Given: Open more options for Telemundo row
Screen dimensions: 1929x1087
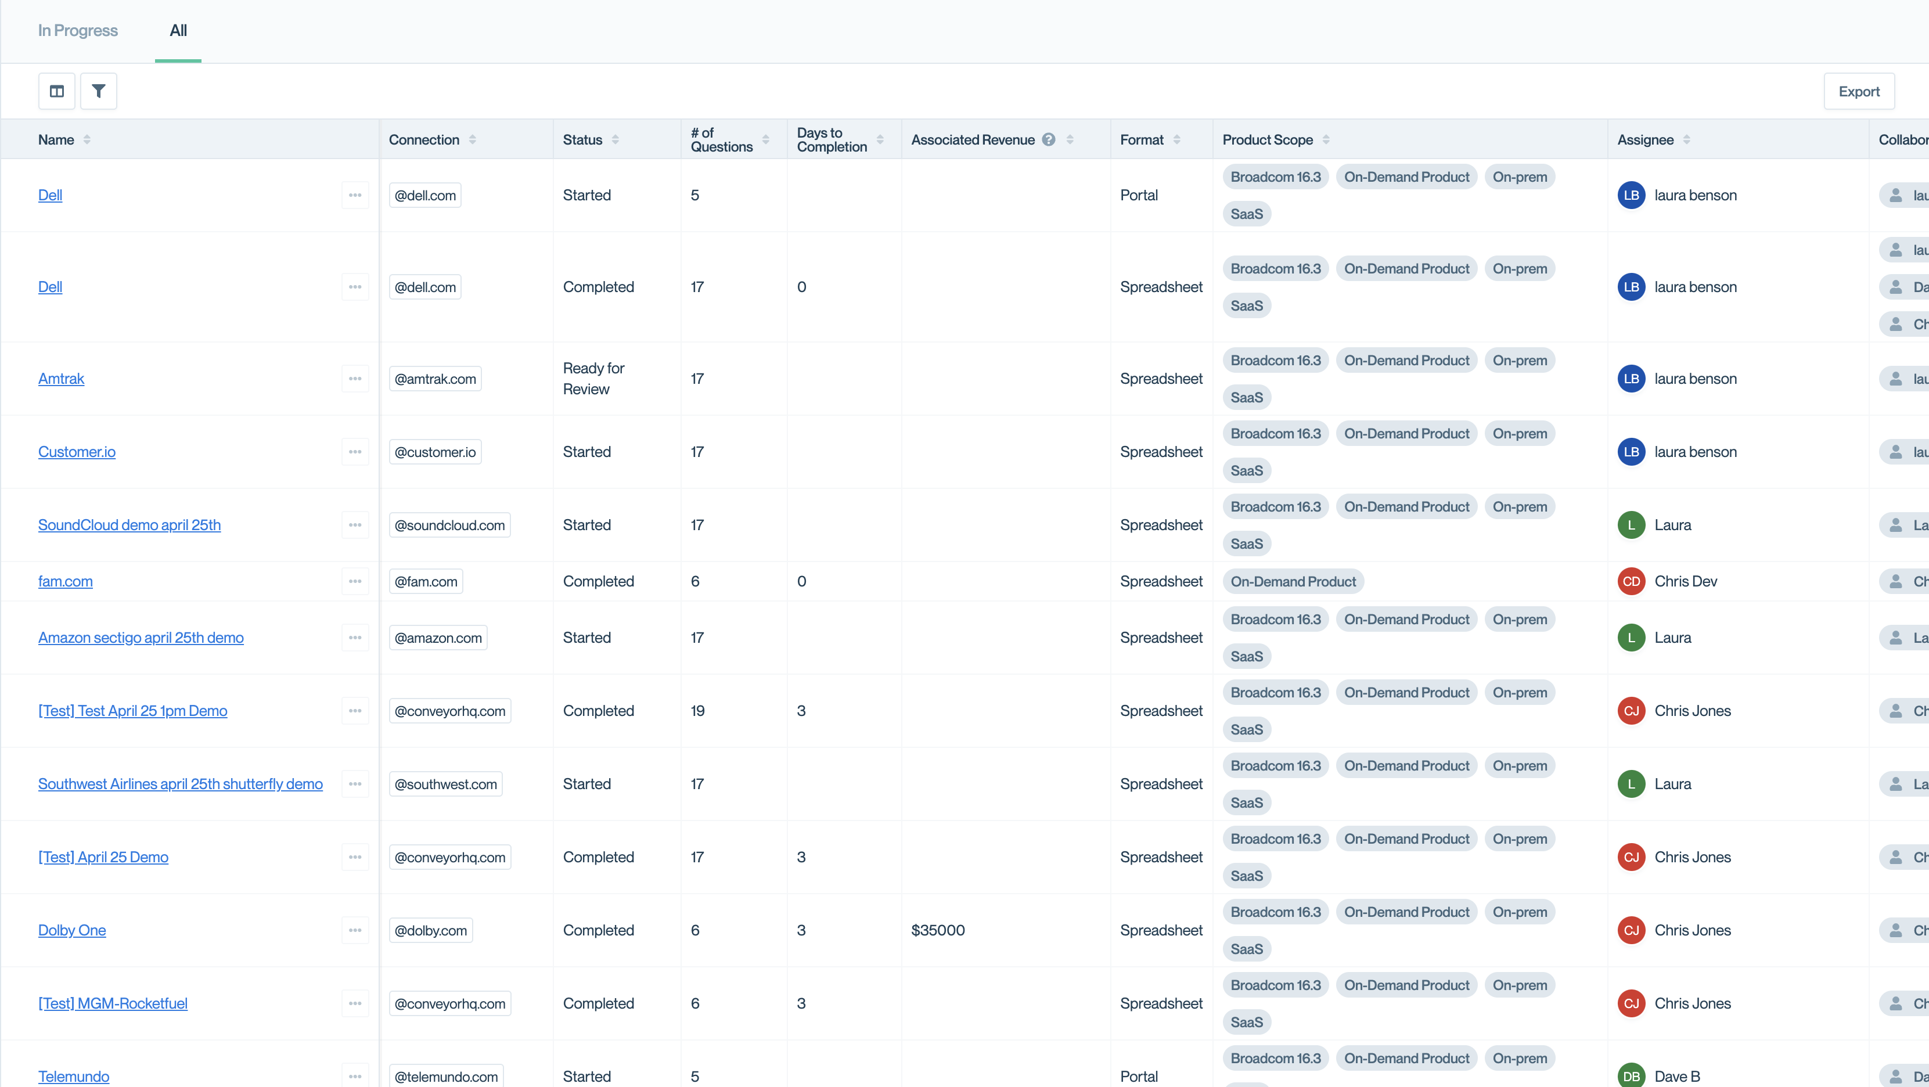Looking at the screenshot, I should point(355,1077).
